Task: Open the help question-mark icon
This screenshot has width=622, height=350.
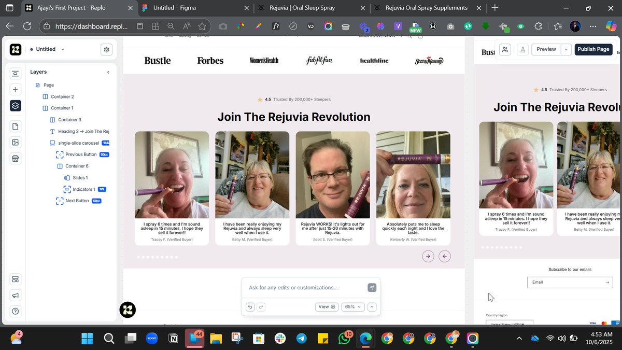Action: coord(16,311)
